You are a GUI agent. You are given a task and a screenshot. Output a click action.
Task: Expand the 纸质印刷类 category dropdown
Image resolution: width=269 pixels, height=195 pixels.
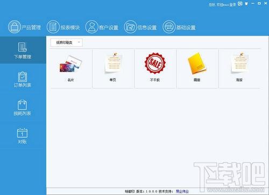coord(66,43)
